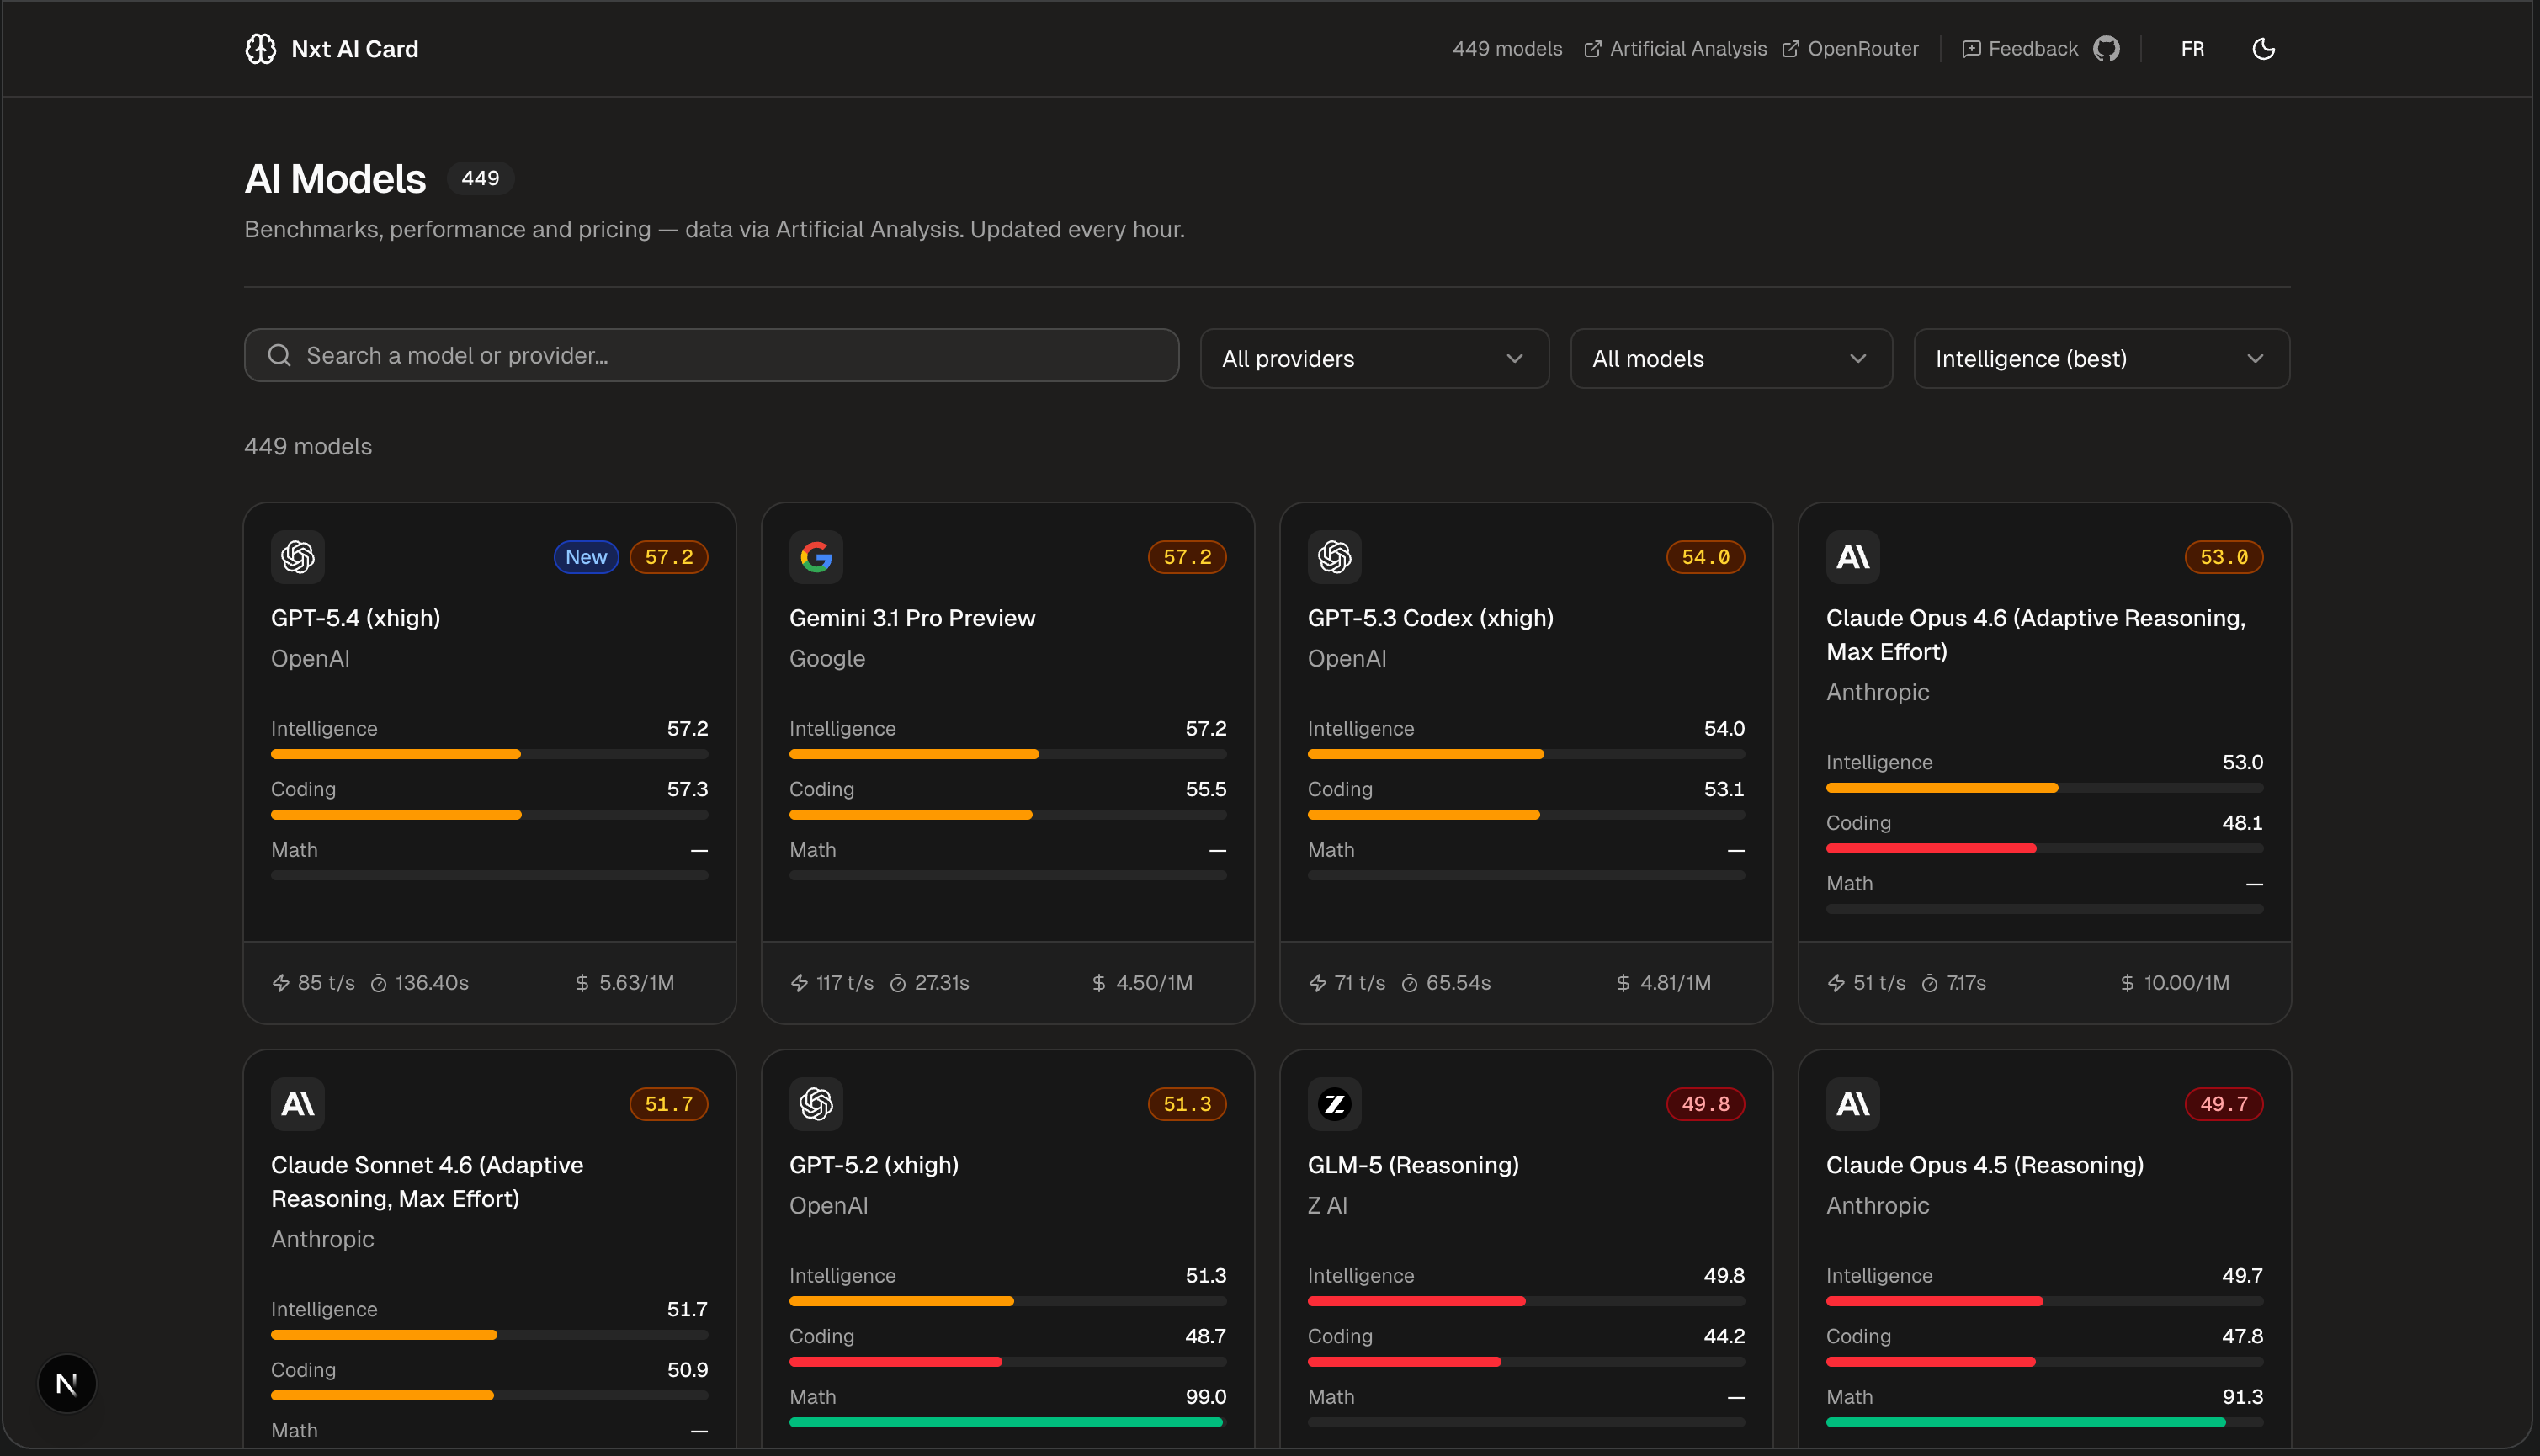Viewport: 2540px width, 1456px height.
Task: Click the Google logo on Gemini 3.1 Pro card
Action: 816,557
